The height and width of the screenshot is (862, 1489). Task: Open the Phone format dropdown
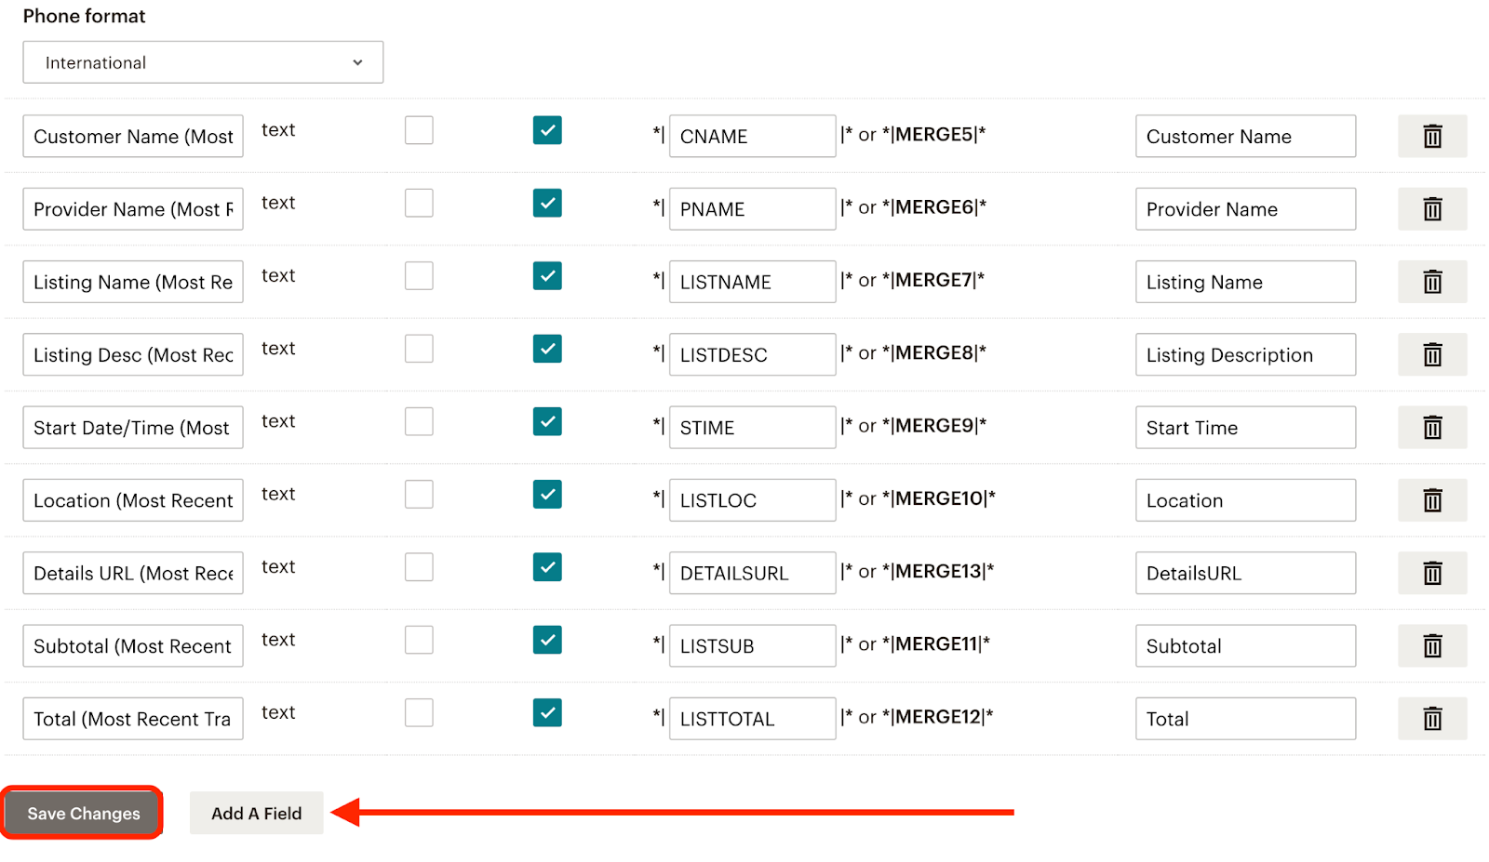(x=203, y=62)
